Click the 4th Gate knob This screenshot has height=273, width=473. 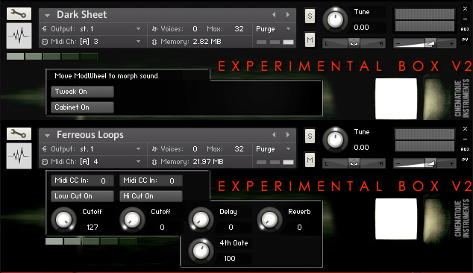(x=201, y=251)
